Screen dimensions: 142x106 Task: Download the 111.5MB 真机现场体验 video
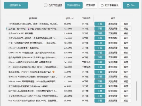100,82
